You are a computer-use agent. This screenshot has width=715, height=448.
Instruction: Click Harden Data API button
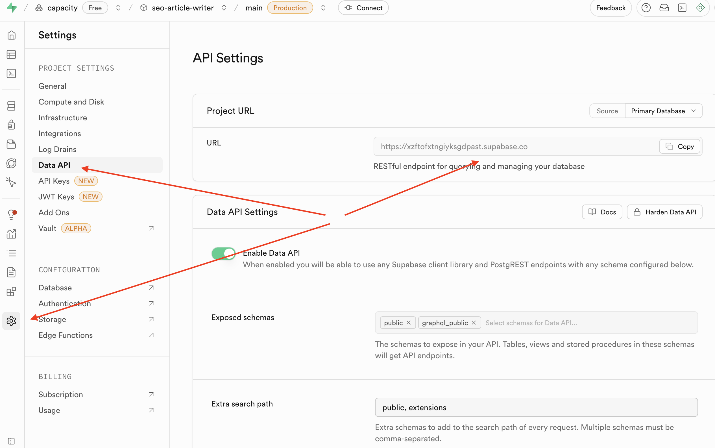[x=664, y=212]
